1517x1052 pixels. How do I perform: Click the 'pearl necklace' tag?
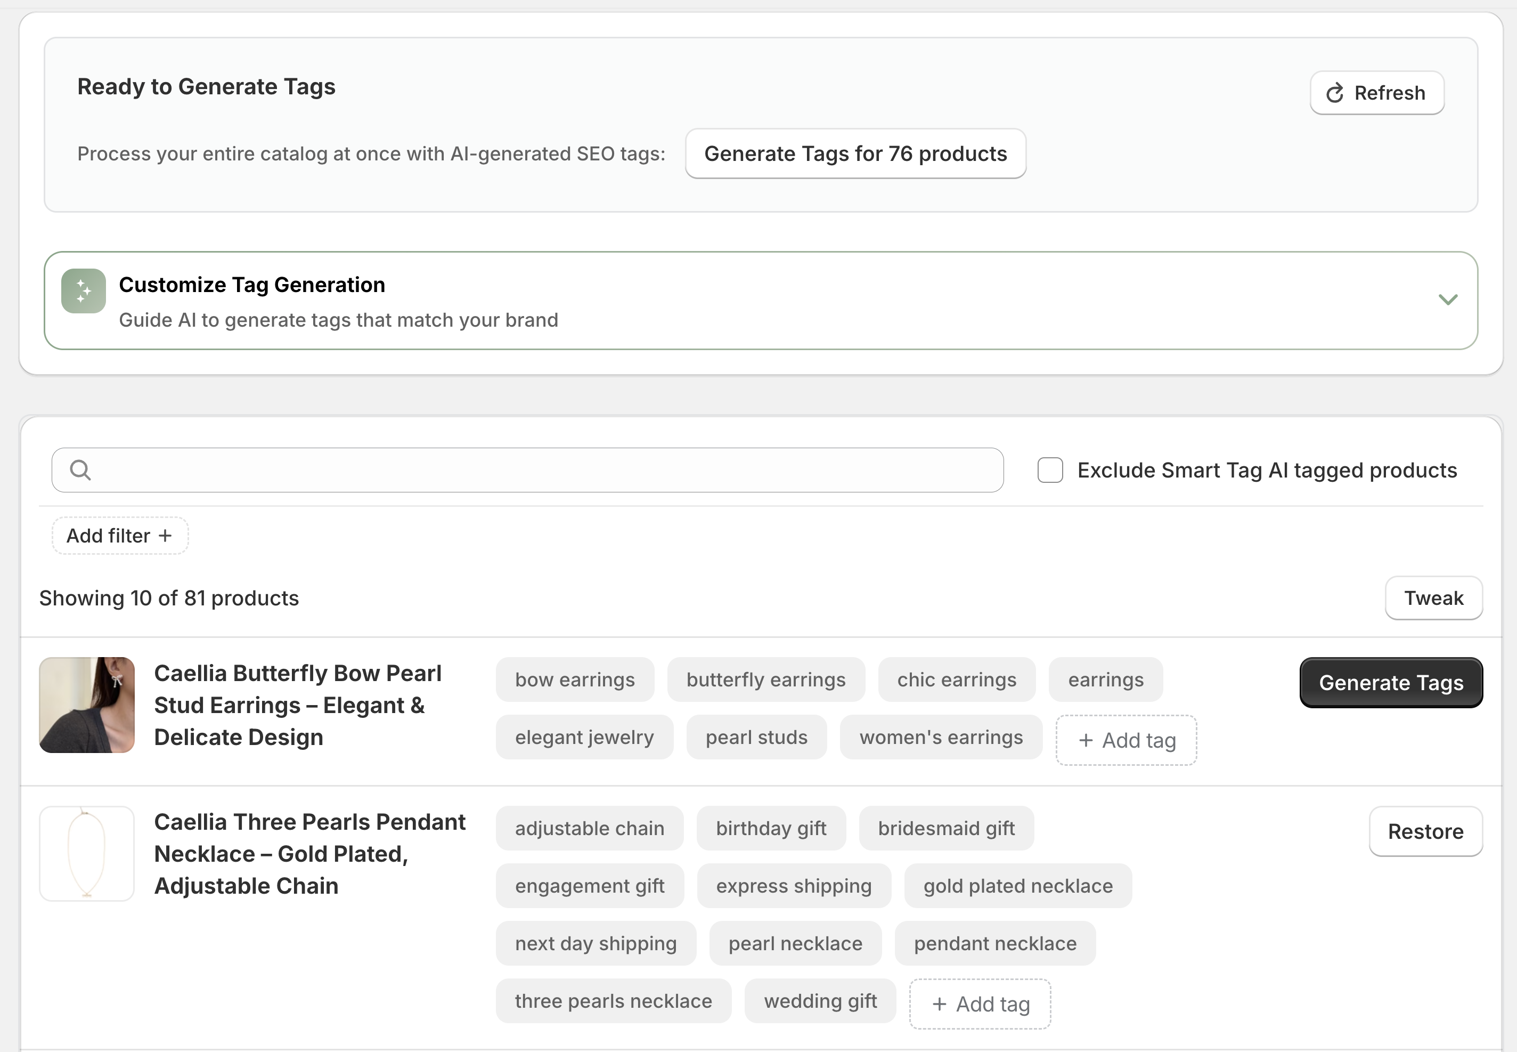(796, 943)
